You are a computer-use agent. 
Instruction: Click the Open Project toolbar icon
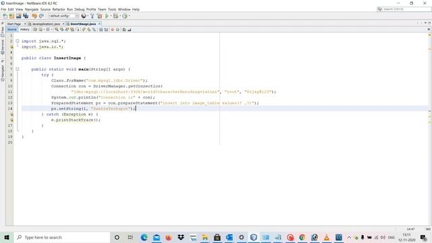(x=18, y=16)
